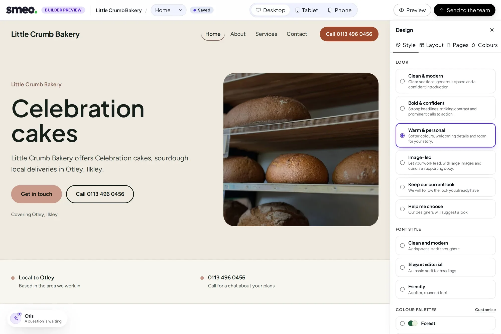Switch to the Layout tab
This screenshot has width=501, height=334.
pyautogui.click(x=431, y=45)
